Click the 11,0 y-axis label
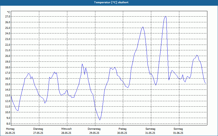The image size is (218, 136). [8, 107]
